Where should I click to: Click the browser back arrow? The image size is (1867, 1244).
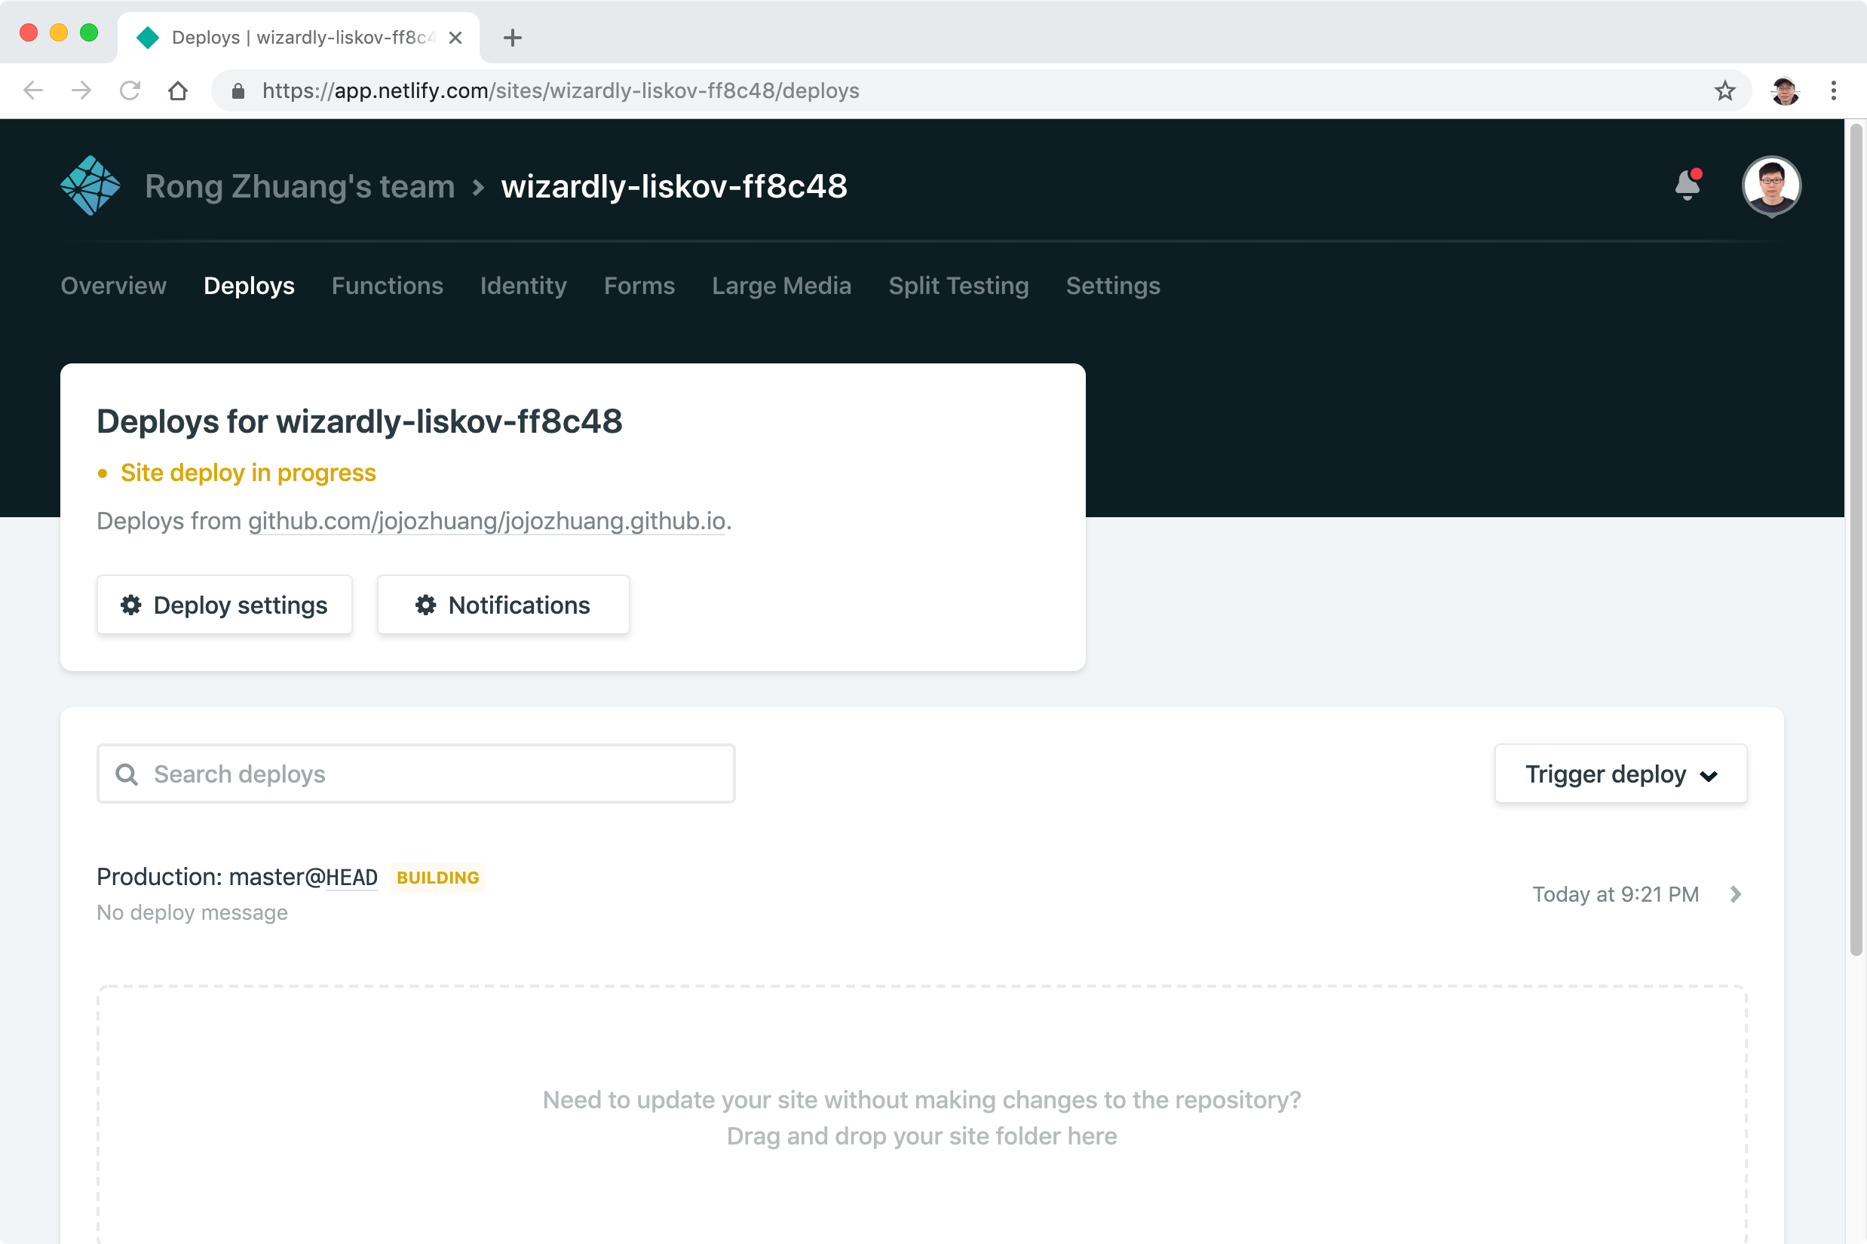click(33, 90)
